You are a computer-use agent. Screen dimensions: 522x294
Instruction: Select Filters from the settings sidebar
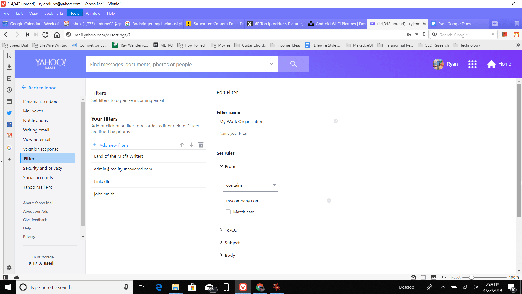click(30, 158)
